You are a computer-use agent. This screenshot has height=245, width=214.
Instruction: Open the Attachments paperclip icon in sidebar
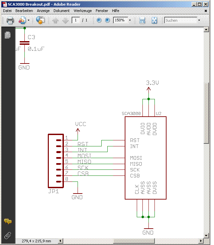tap(8, 236)
